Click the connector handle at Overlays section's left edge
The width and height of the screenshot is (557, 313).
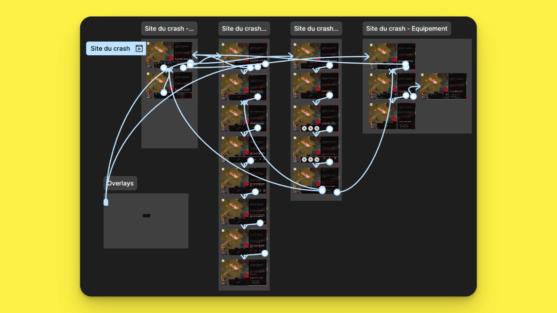pos(106,202)
